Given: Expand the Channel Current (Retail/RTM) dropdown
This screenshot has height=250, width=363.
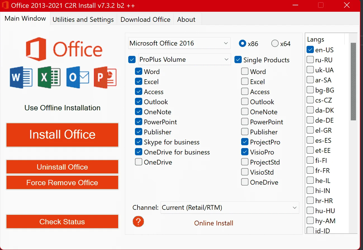Looking at the screenshot, I should point(230,208).
